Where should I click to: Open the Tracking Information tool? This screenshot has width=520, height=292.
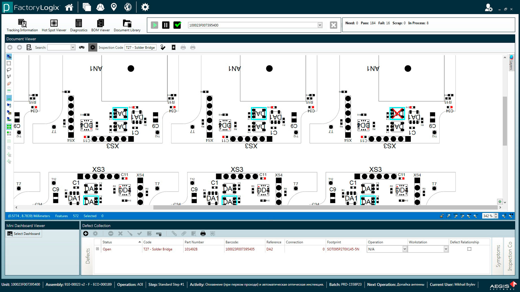click(22, 25)
